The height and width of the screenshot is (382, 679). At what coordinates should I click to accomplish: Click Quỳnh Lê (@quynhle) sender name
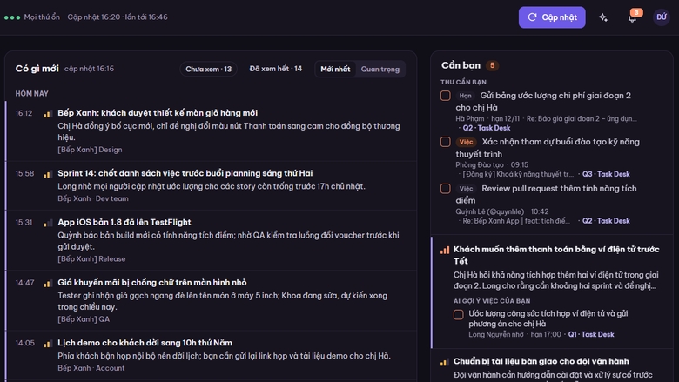point(490,211)
